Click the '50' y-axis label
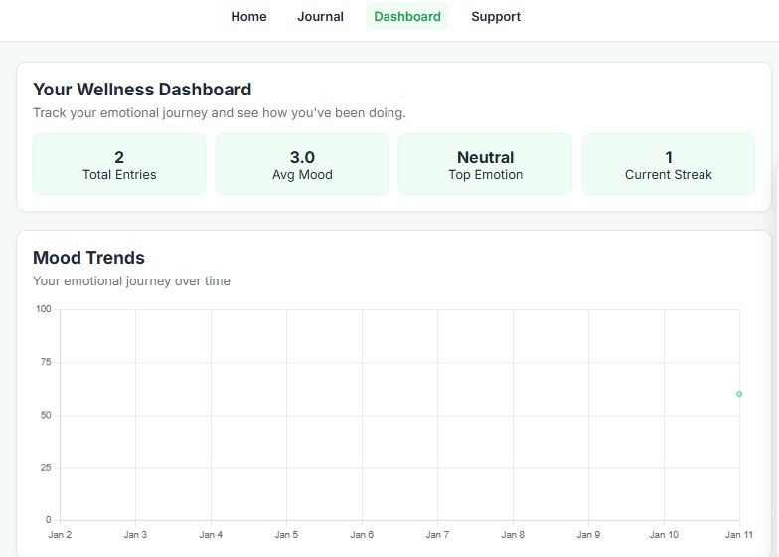 [x=46, y=415]
